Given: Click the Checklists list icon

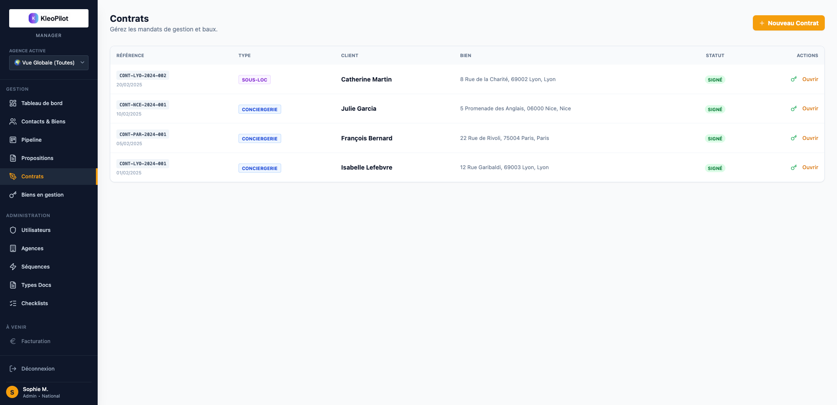Looking at the screenshot, I should coord(13,303).
